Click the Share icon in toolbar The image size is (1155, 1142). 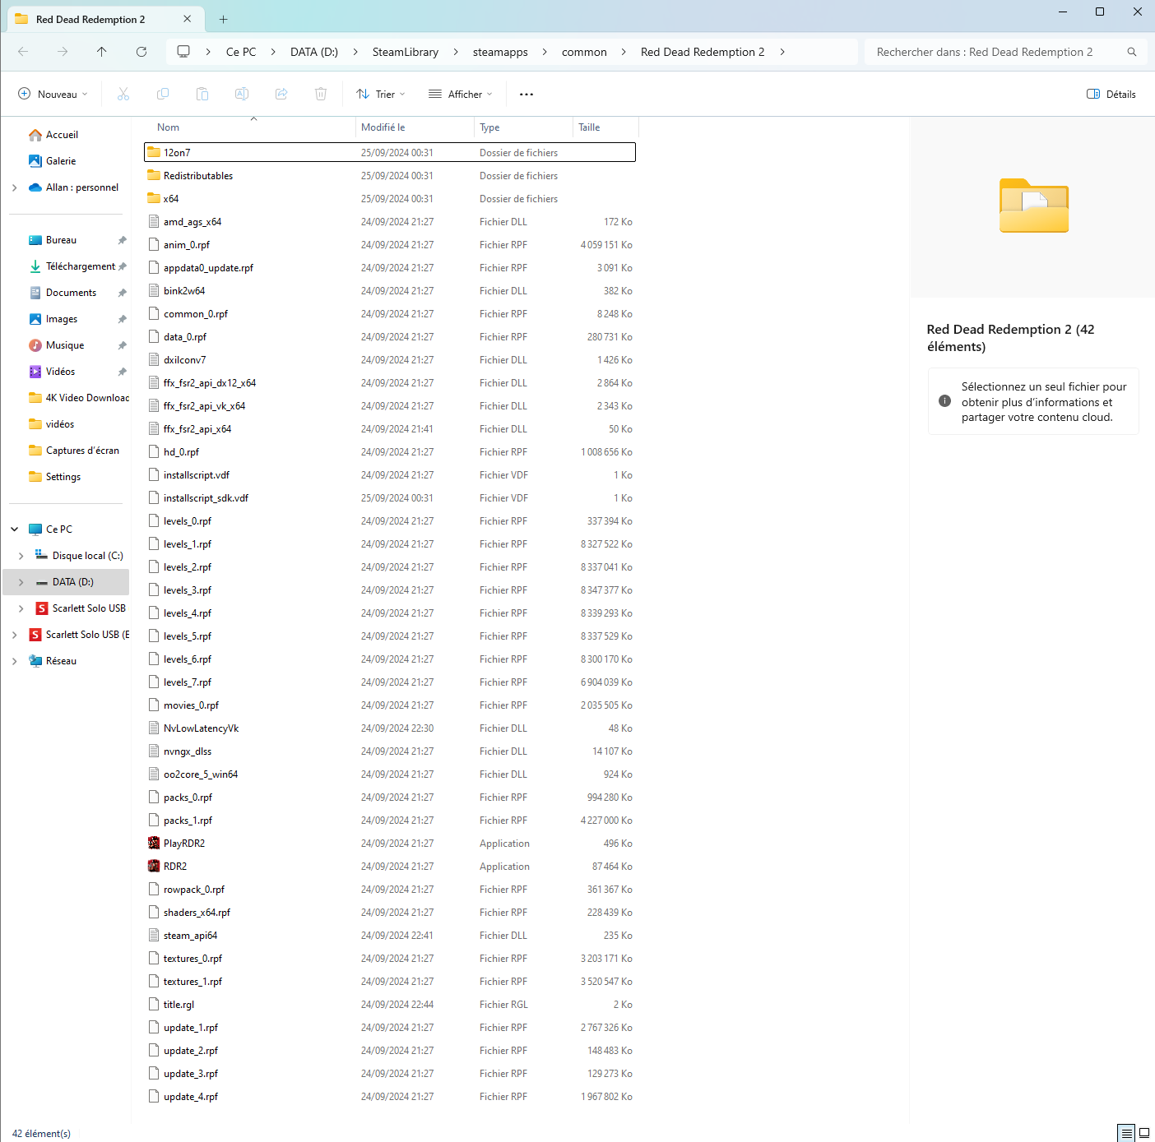pyautogui.click(x=281, y=94)
